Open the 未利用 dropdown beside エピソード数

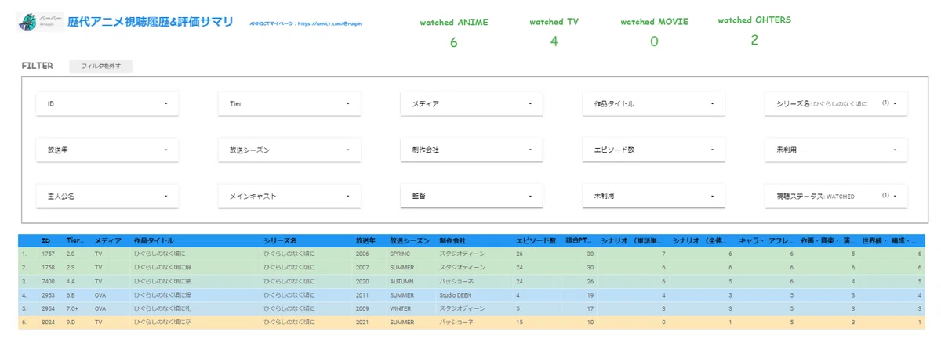tap(836, 150)
